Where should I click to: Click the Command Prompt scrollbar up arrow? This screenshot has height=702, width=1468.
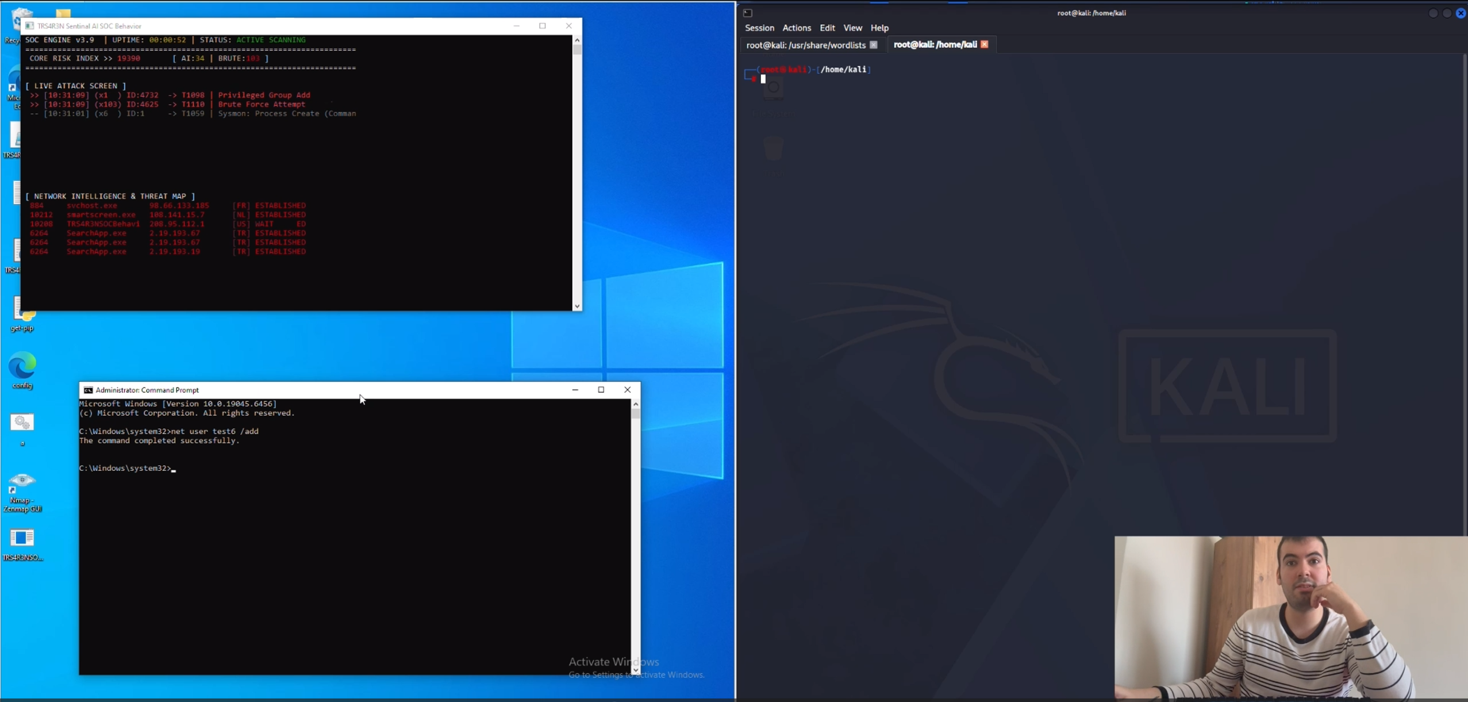tap(636, 404)
